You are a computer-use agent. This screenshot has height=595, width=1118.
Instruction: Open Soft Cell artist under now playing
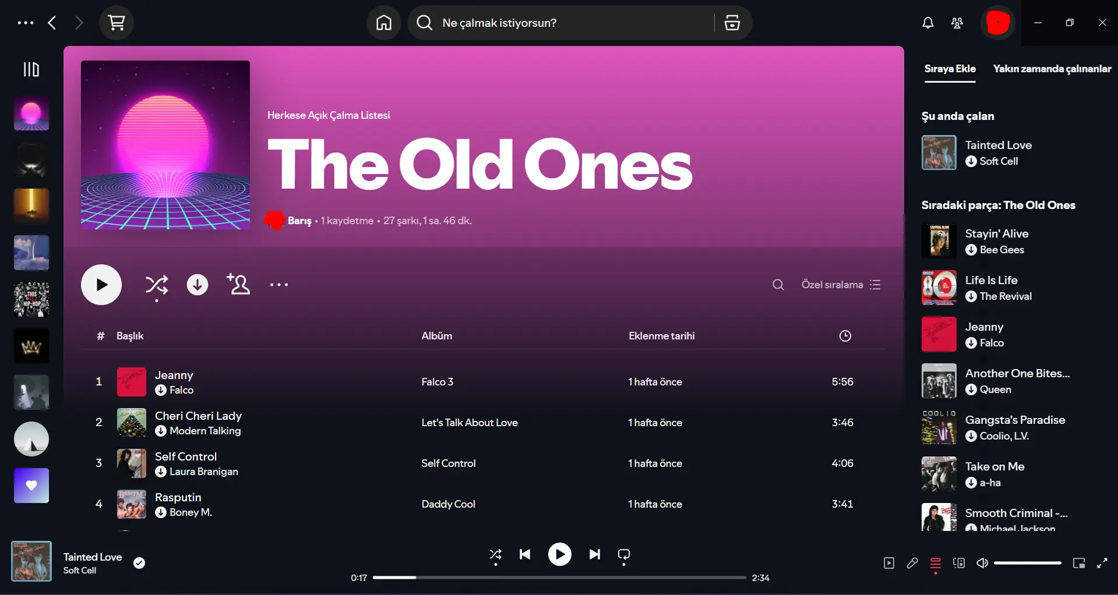pos(999,161)
